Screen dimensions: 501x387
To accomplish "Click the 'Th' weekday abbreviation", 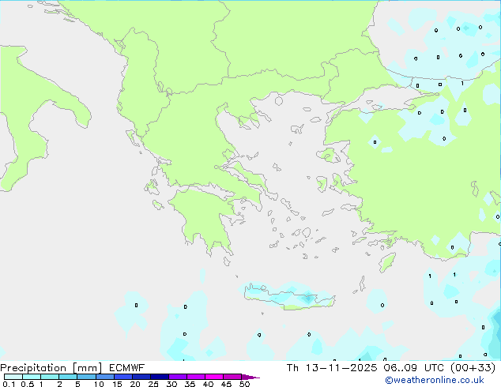I will (x=292, y=368).
